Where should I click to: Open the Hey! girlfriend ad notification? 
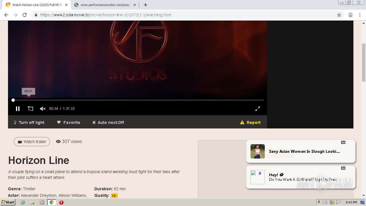point(301,177)
